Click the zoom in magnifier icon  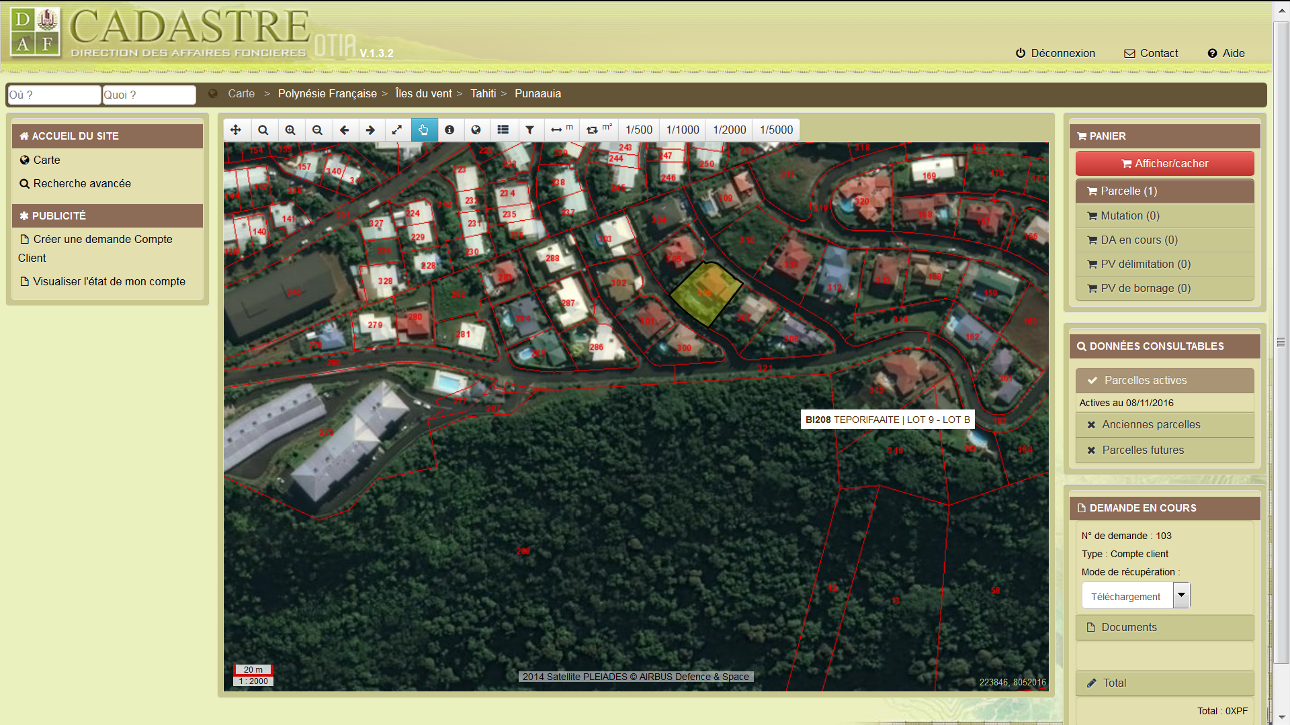tap(290, 130)
